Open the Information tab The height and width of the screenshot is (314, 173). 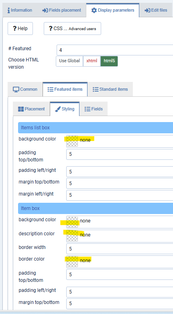[20, 10]
